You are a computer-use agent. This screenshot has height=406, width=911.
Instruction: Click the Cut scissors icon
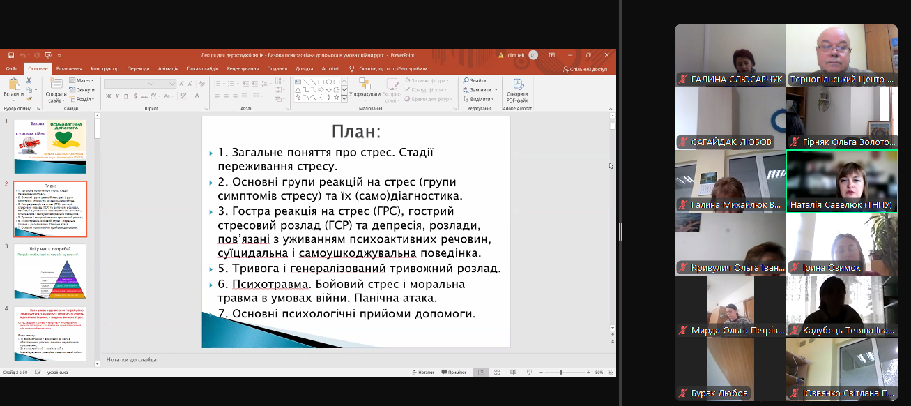(29, 81)
